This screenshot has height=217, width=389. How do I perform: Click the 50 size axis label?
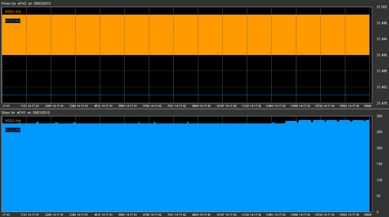(x=378, y=196)
